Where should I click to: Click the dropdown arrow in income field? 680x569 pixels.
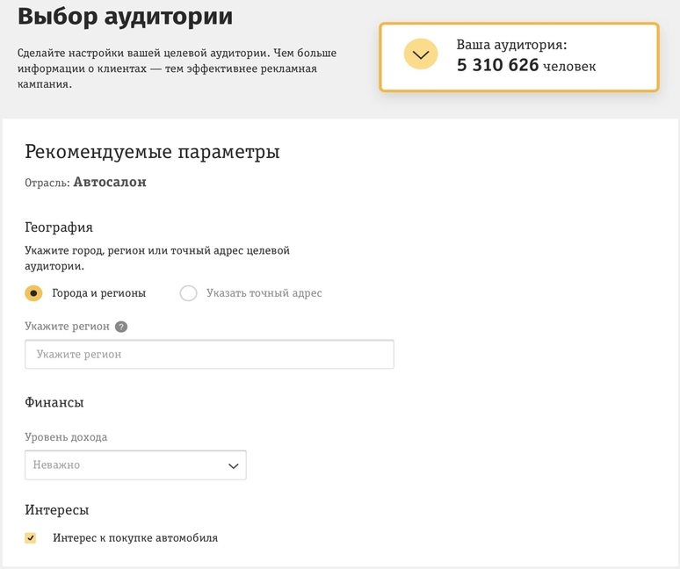pyautogui.click(x=234, y=466)
